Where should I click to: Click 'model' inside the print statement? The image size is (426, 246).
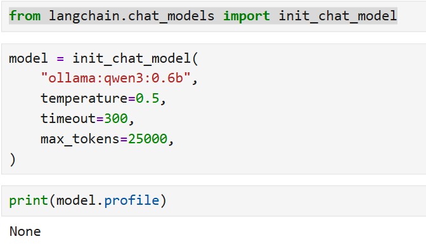[76, 201]
